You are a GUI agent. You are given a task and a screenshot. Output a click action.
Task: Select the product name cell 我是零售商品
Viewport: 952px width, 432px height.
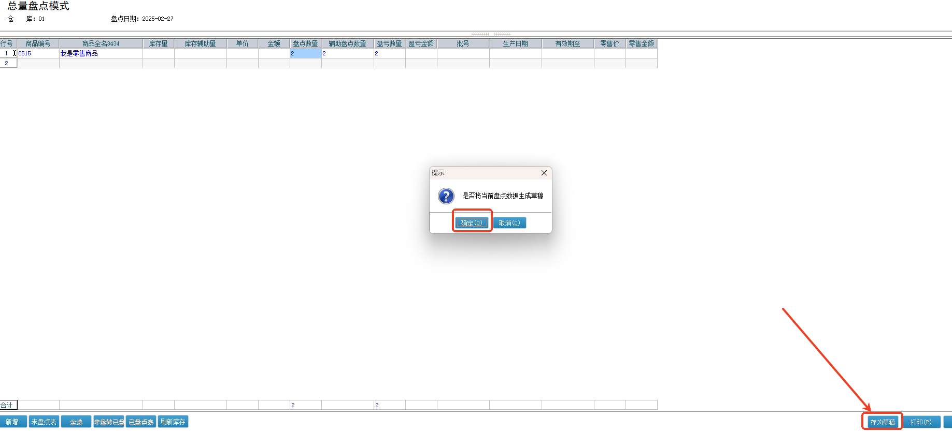(x=101, y=53)
